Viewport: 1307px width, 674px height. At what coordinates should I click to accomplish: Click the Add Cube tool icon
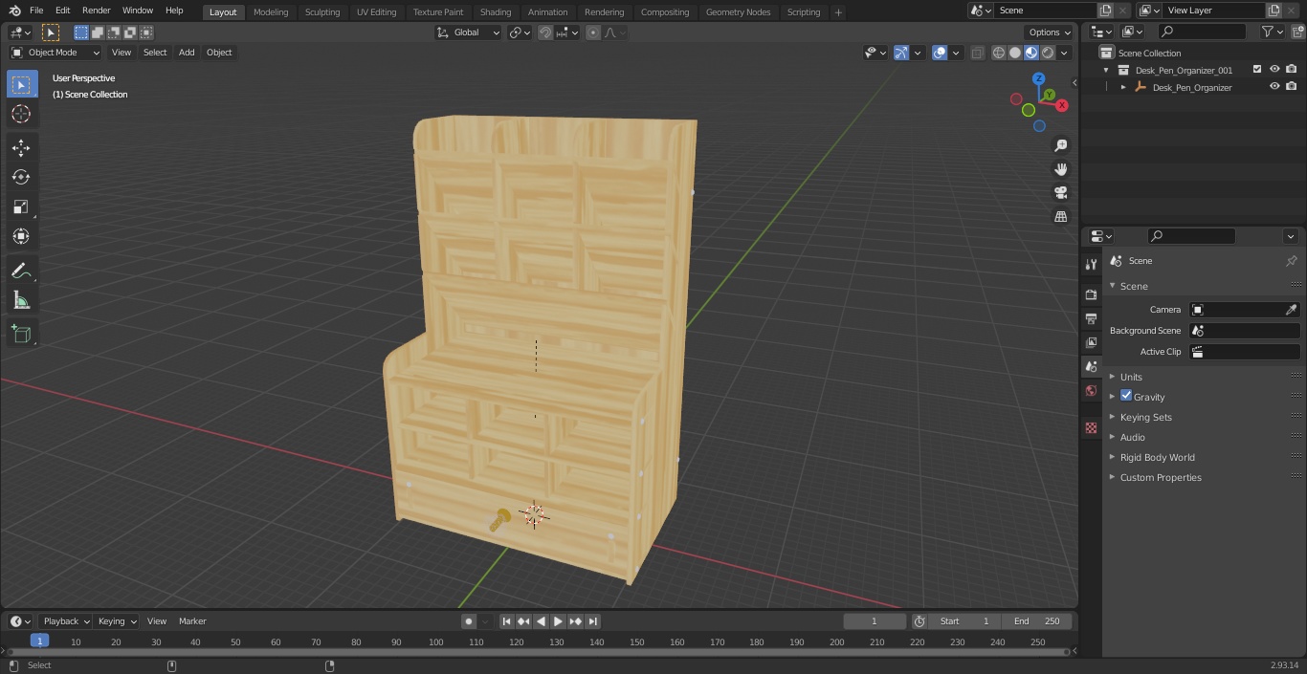(21, 334)
